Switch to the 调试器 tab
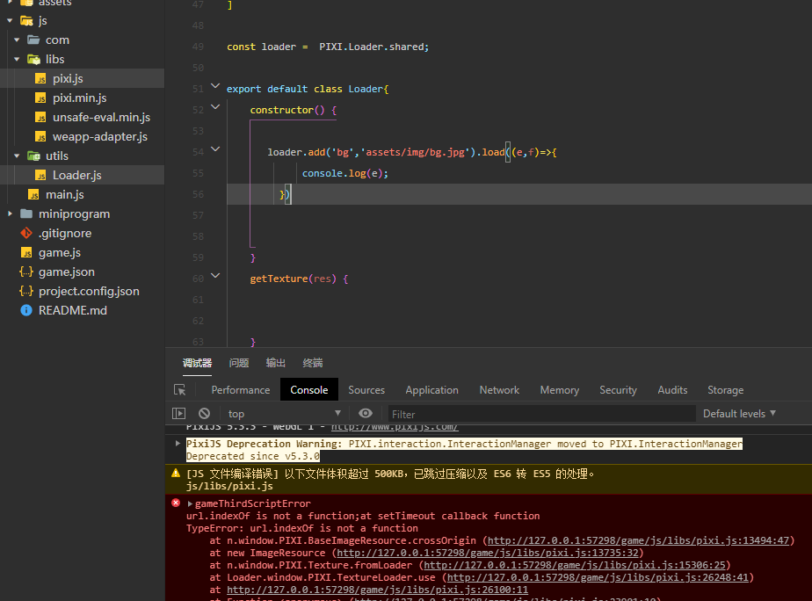Viewport: 812px width, 601px height. pos(198,364)
